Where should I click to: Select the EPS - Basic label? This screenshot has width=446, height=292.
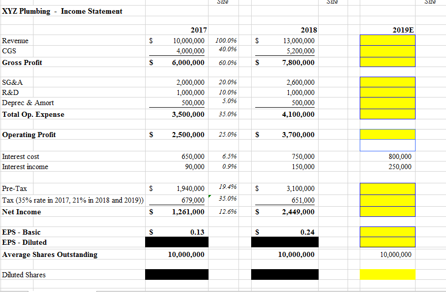click(21, 232)
